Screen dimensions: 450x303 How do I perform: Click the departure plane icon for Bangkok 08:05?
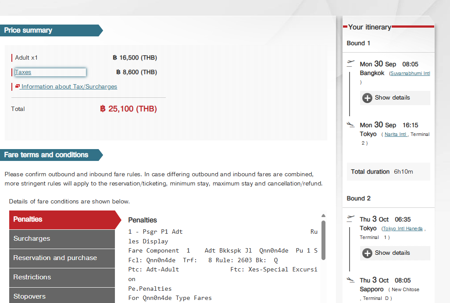(x=351, y=63)
